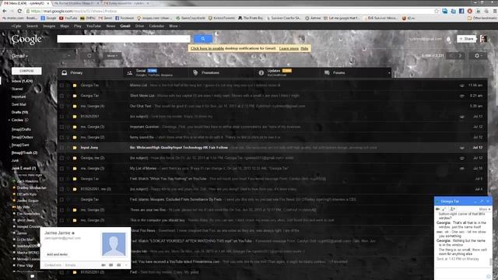Image resolution: width=498 pixels, height=280 pixels.
Task: Go to newer messages arrow
Action: (451, 56)
